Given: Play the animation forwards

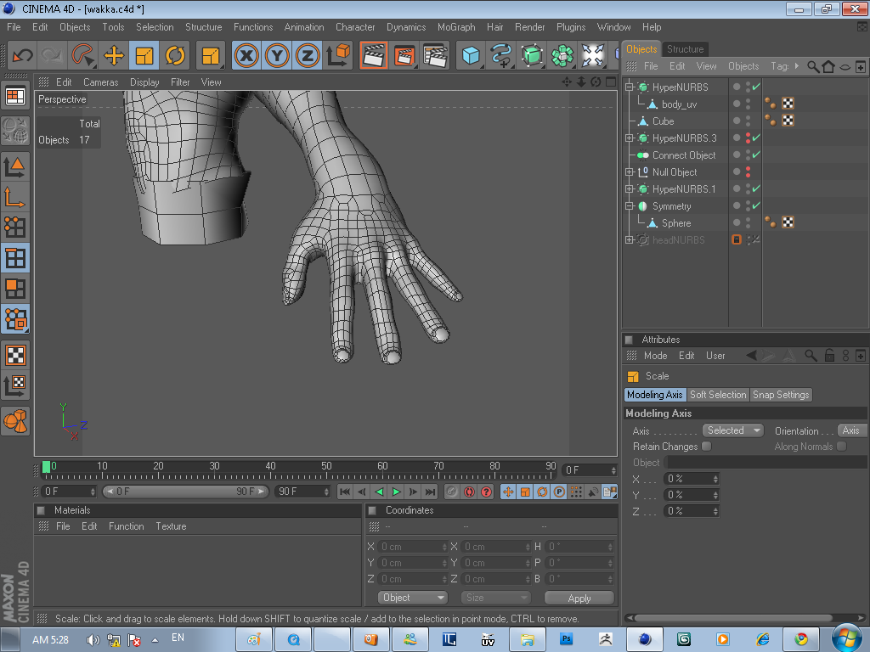Looking at the screenshot, I should pos(396,492).
